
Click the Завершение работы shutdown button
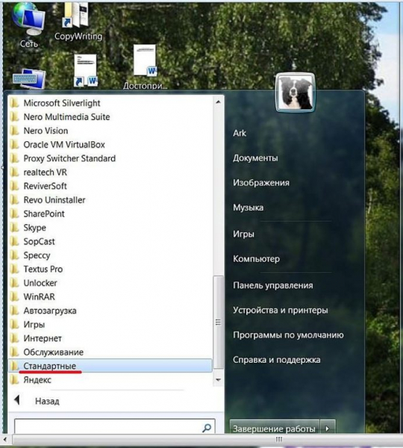274,428
